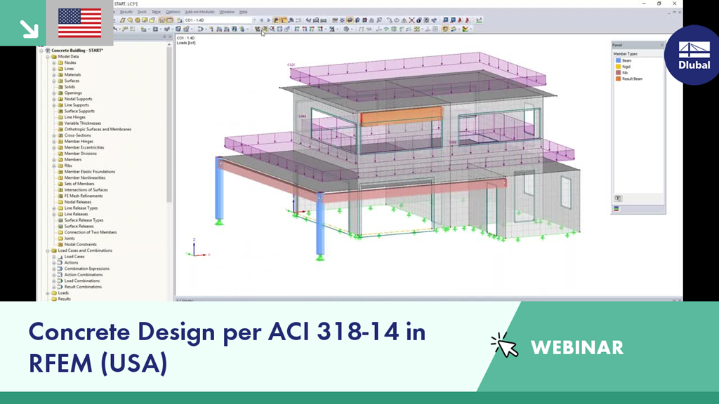Screen dimensions: 719x404
Task: Collapse the Model Data branch
Action: point(48,57)
